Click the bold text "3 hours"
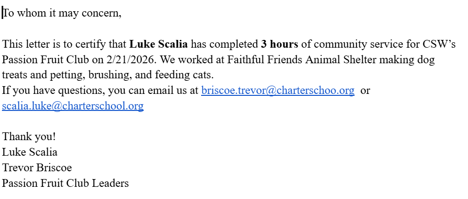 point(279,45)
